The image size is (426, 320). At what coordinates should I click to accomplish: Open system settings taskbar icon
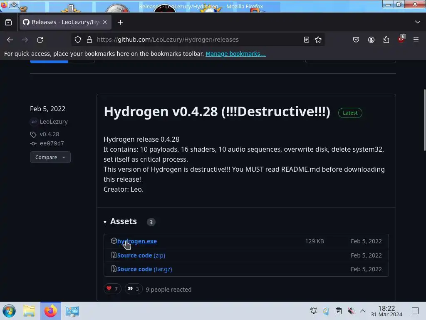(72, 311)
